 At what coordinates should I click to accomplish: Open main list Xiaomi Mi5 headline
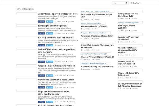[x=56, y=79]
